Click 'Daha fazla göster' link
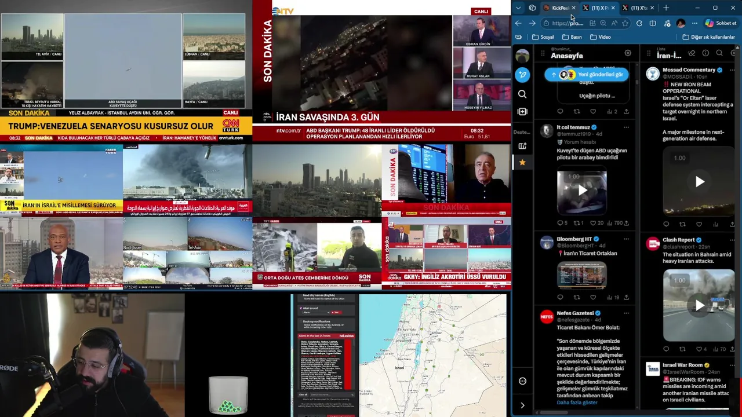The height and width of the screenshot is (417, 742). click(577, 403)
